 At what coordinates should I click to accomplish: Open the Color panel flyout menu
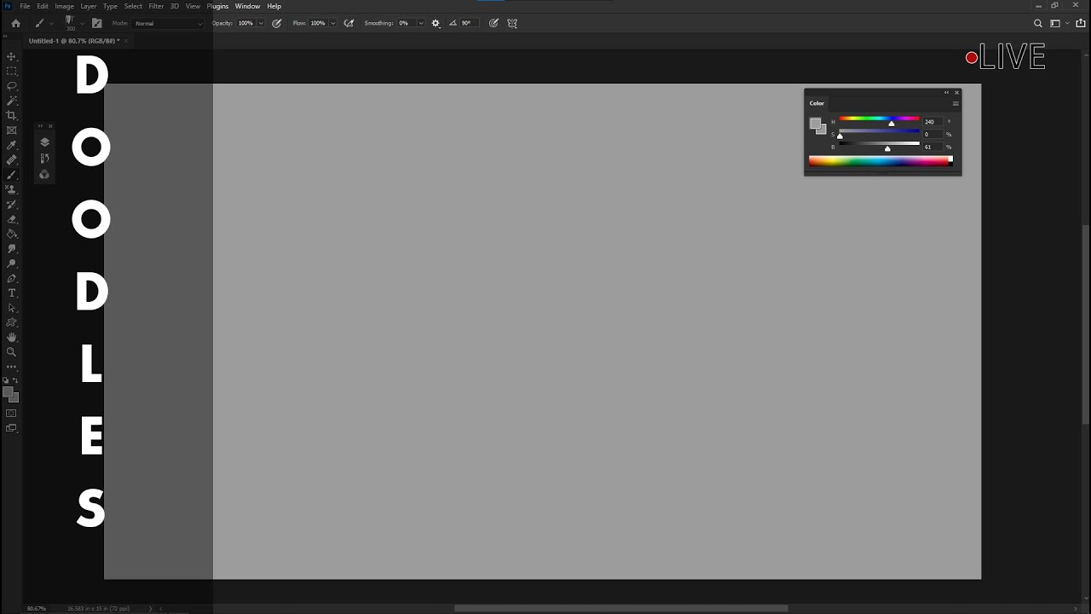[955, 103]
